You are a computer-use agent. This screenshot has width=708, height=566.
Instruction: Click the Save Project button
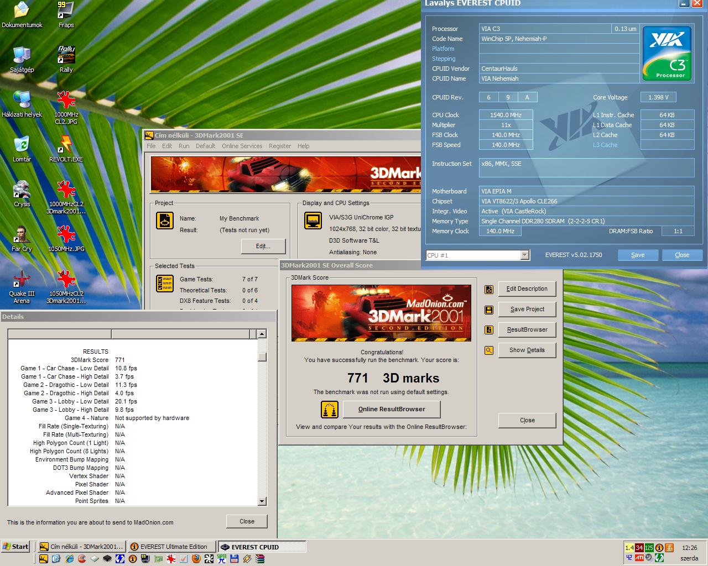[x=527, y=310]
